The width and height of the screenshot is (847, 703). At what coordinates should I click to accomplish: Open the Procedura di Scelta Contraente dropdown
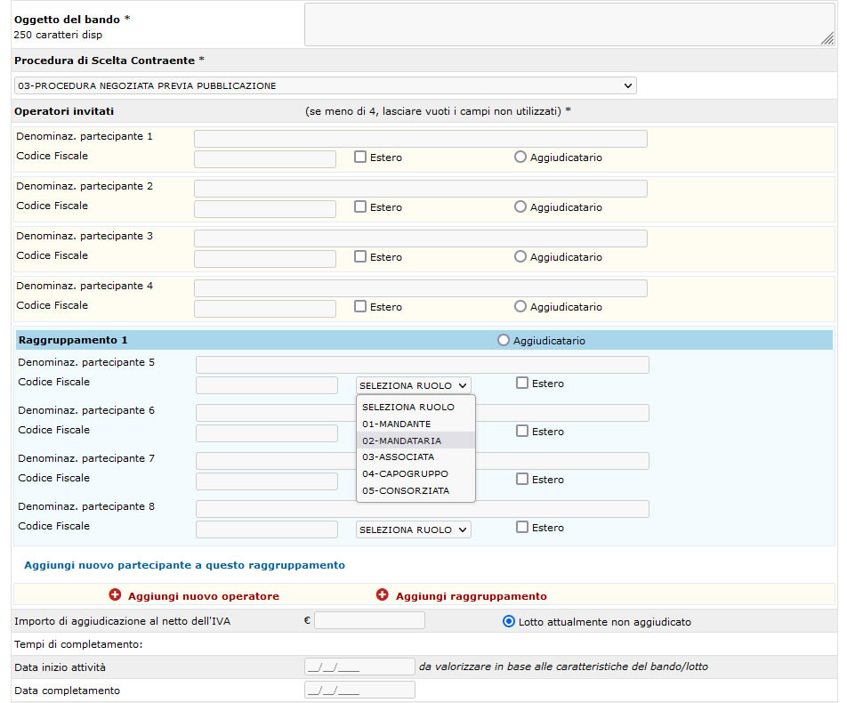(x=326, y=85)
